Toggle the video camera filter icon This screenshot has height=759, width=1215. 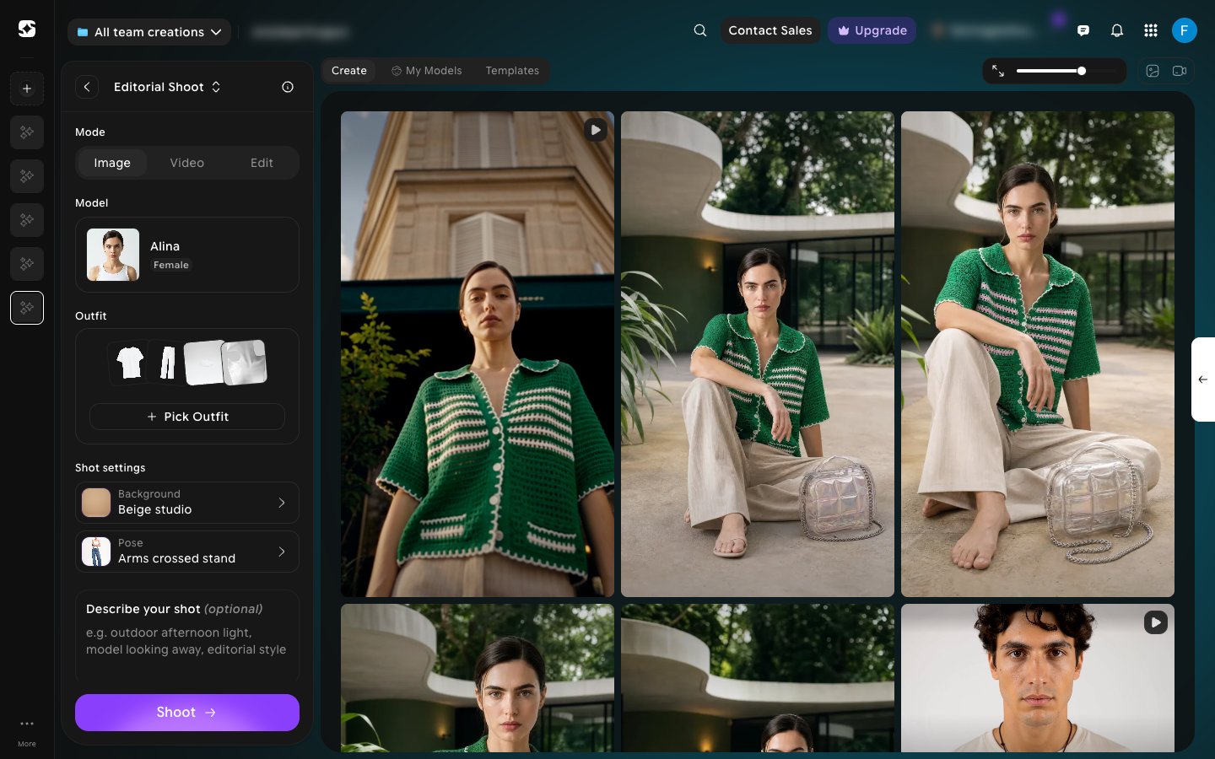[1180, 71]
